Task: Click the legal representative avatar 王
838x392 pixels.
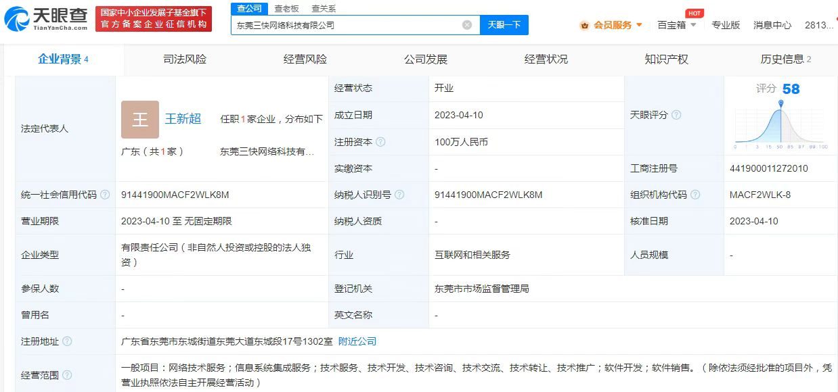Action: [x=139, y=119]
